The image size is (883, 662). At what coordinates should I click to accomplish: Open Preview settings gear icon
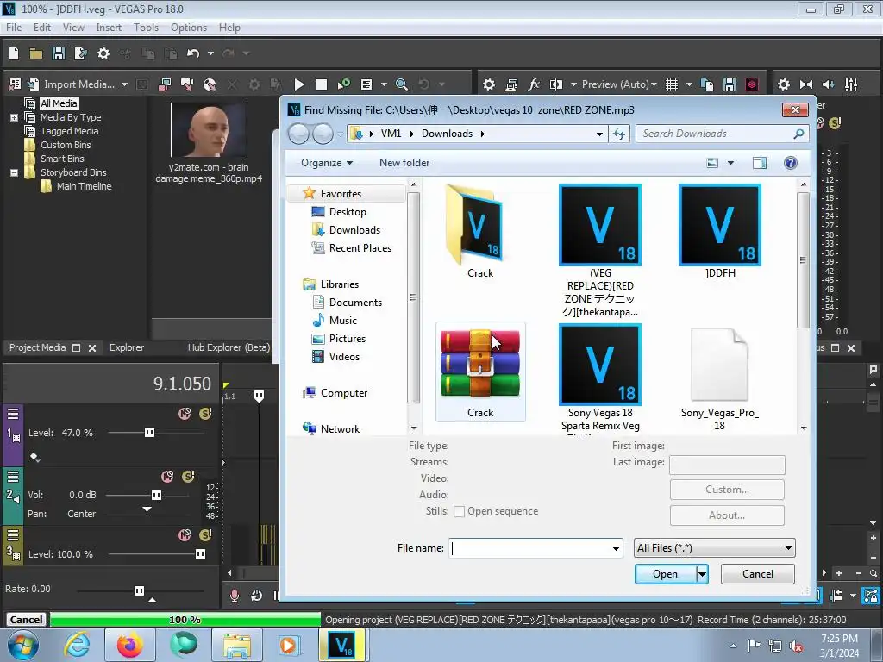coord(489,84)
